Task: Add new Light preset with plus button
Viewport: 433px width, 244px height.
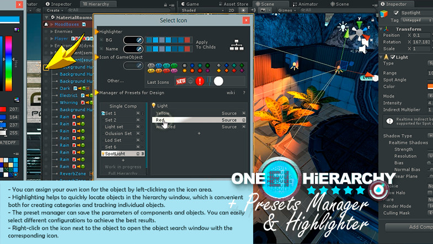Action: (x=199, y=133)
